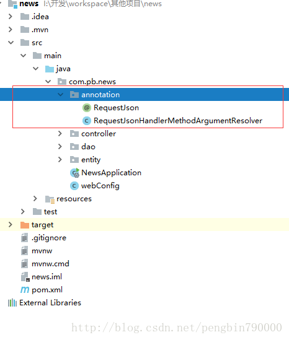The image size is (289, 340).
Task: Click the .idea folder icon
Action: coord(25,17)
